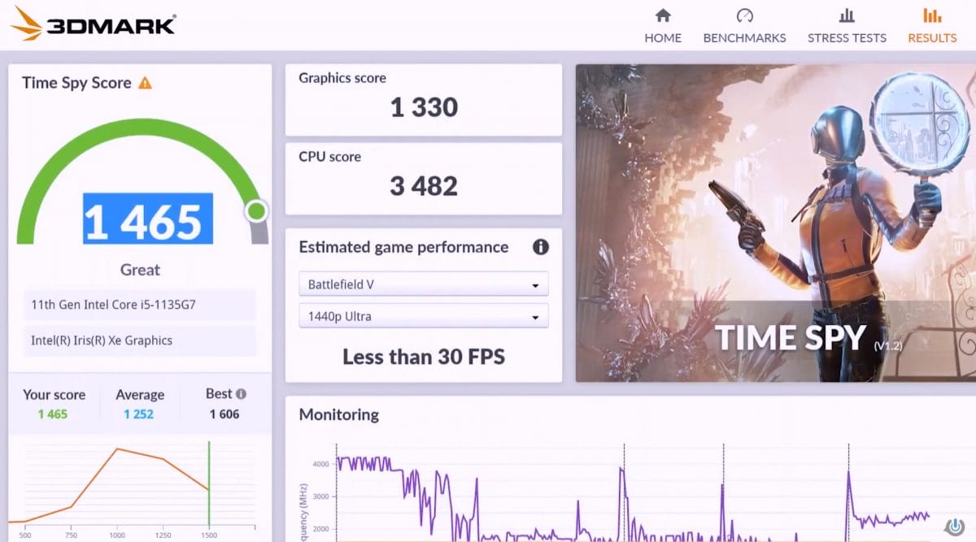Click the CPU score 3 482 value
The height and width of the screenshot is (542, 976).
424,186
